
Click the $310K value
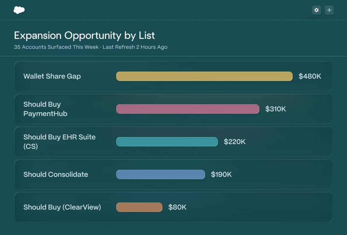tap(275, 109)
